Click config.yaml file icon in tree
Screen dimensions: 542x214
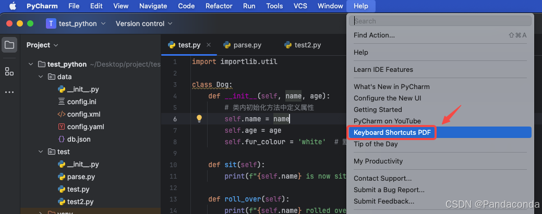[62, 127]
